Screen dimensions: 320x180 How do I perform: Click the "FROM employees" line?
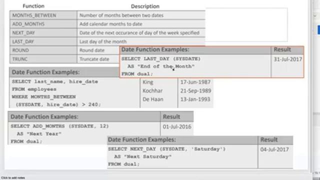[x=34, y=89]
